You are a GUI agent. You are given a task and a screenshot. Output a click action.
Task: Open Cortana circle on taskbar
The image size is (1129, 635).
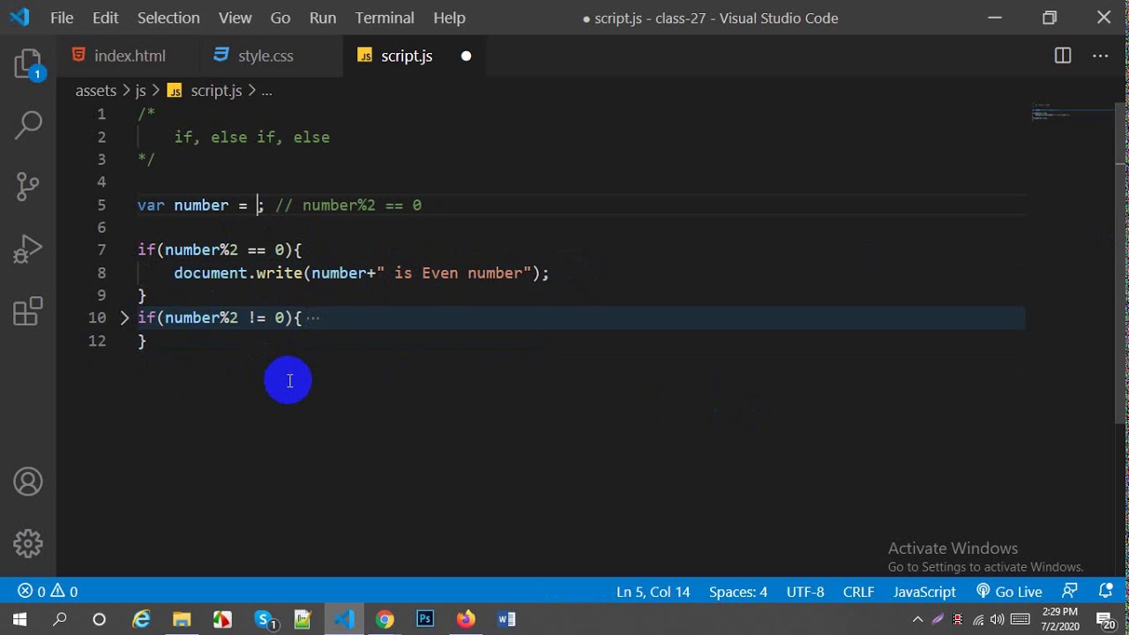(100, 619)
